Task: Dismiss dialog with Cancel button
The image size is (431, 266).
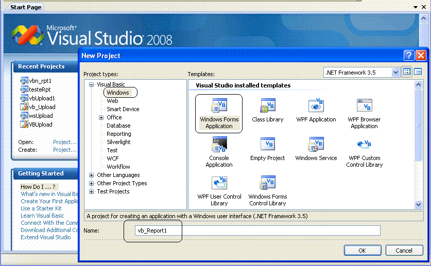Action: (404, 251)
